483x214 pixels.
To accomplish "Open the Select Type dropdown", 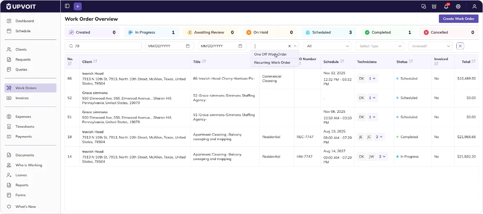I will (x=379, y=46).
